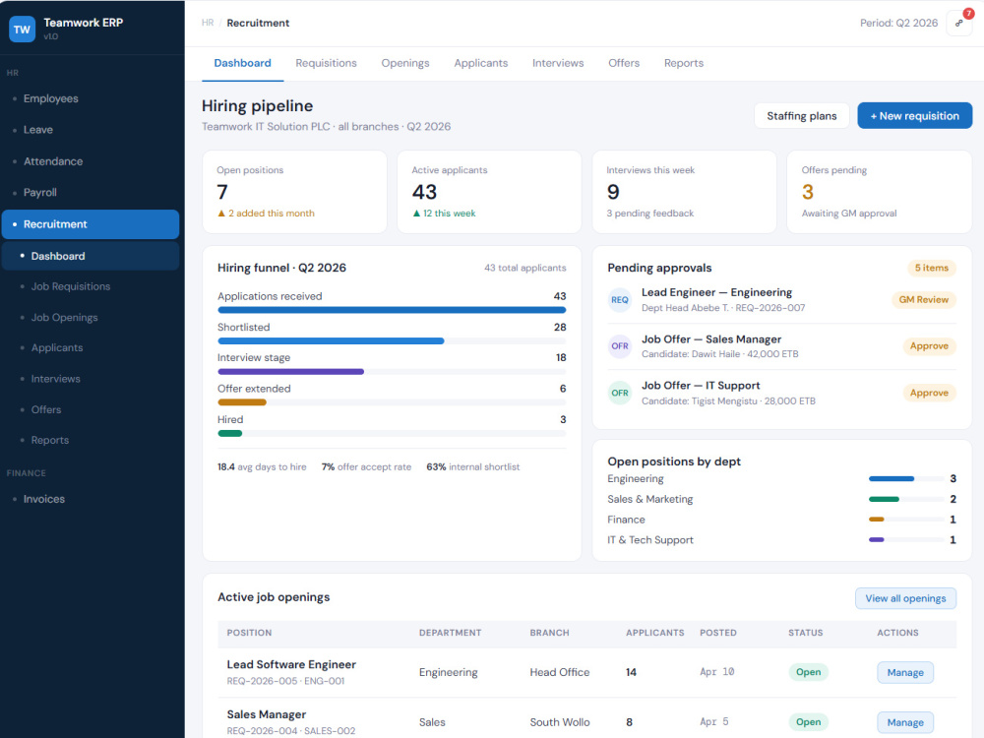984x738 pixels.
Task: Click the Offer extended orange bar
Action: tap(242, 402)
